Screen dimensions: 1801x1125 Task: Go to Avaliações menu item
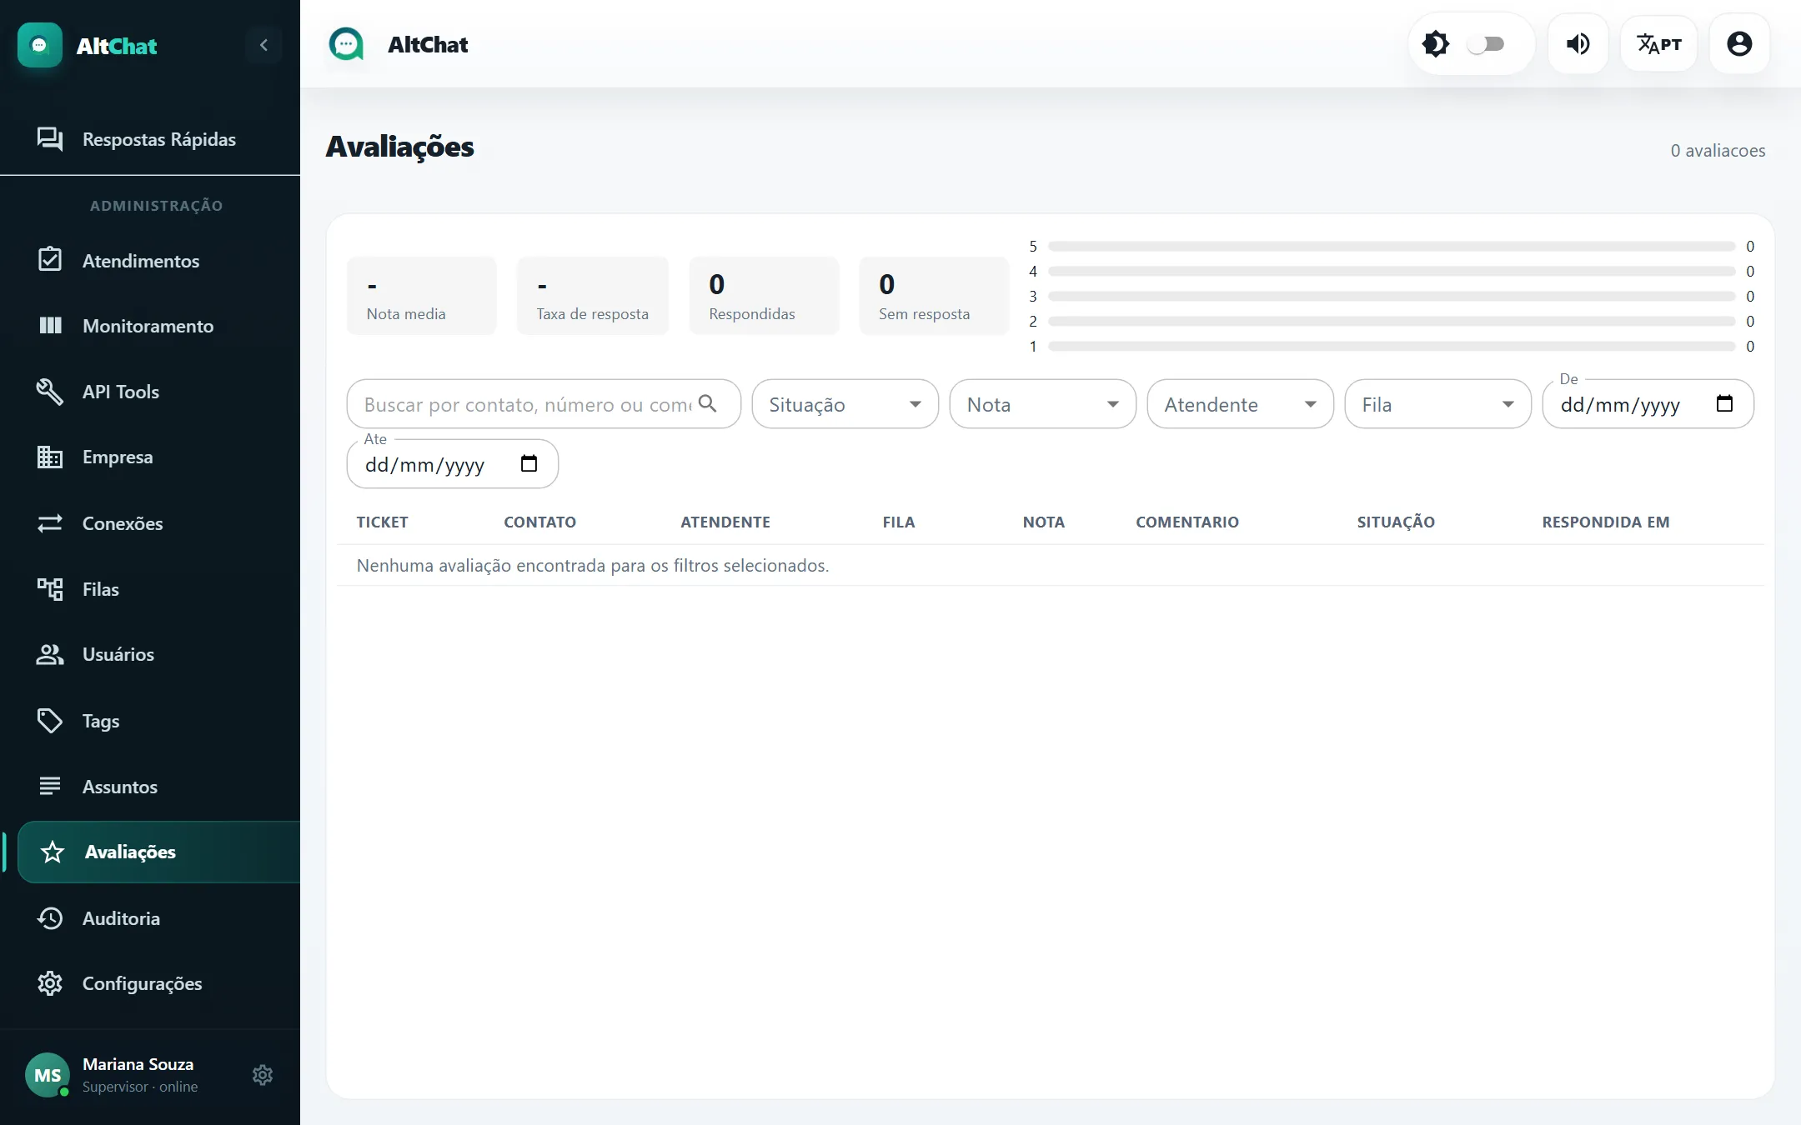click(158, 852)
